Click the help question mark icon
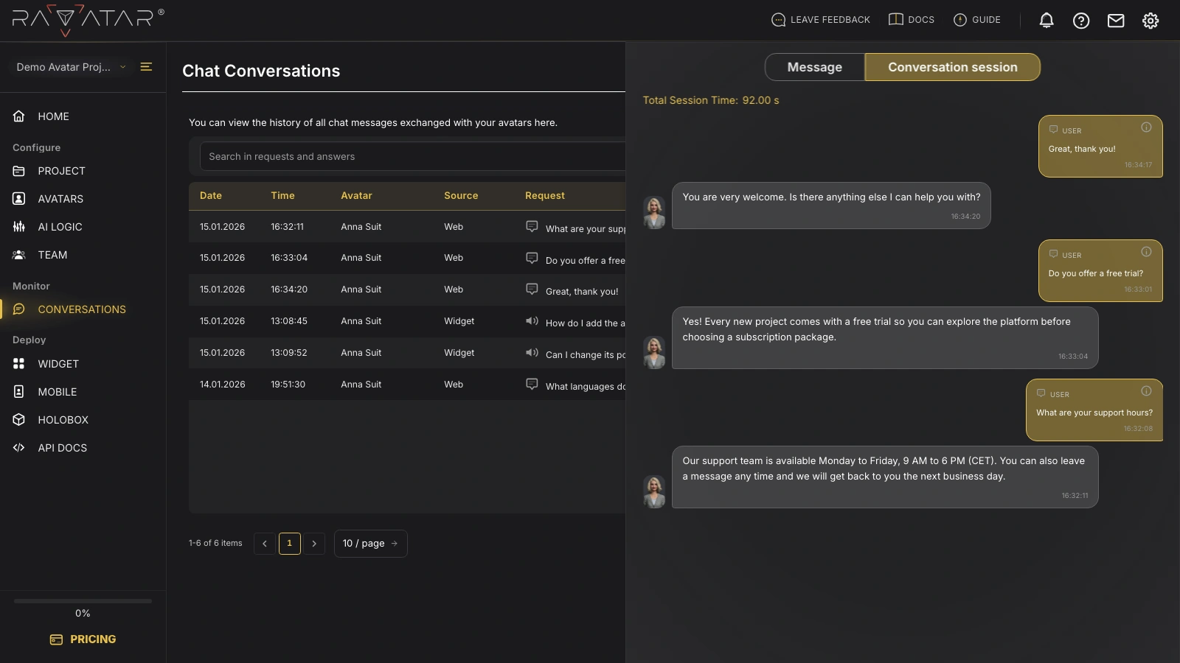This screenshot has height=663, width=1180. 1081,21
